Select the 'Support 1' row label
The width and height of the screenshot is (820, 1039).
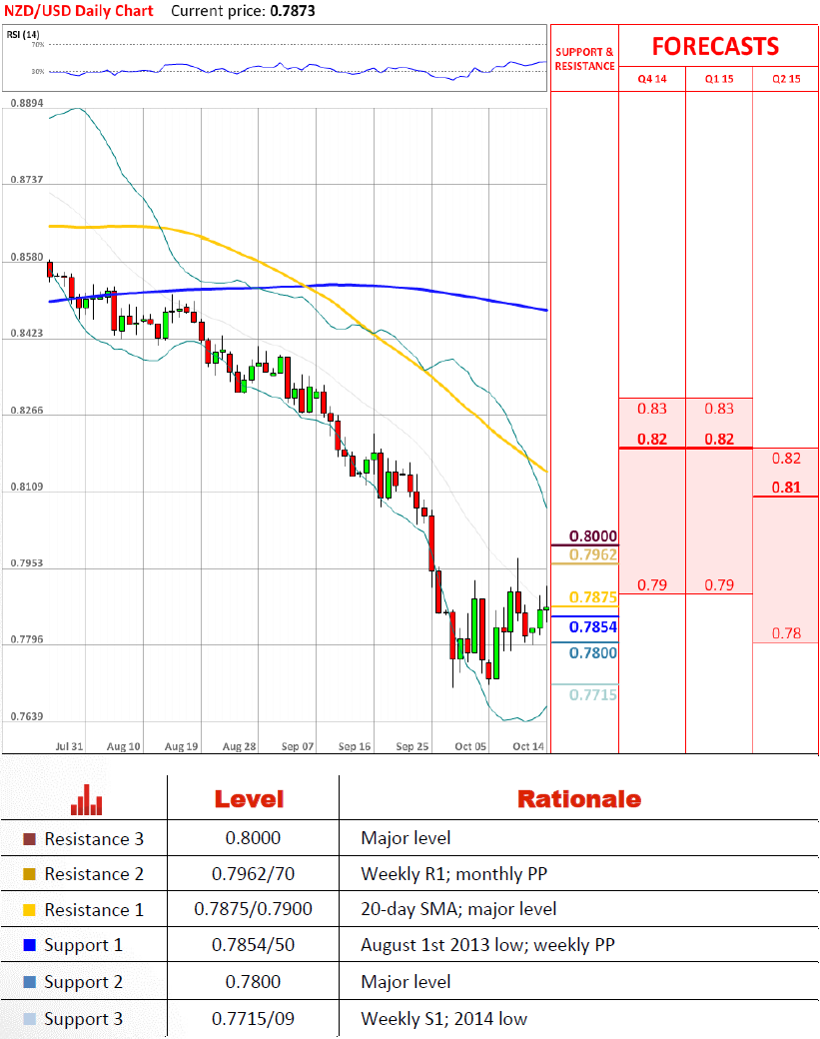(84, 945)
